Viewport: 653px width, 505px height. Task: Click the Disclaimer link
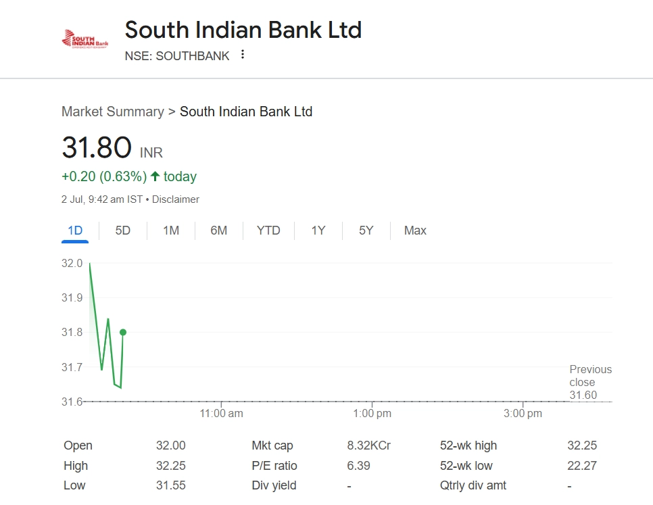(x=176, y=199)
